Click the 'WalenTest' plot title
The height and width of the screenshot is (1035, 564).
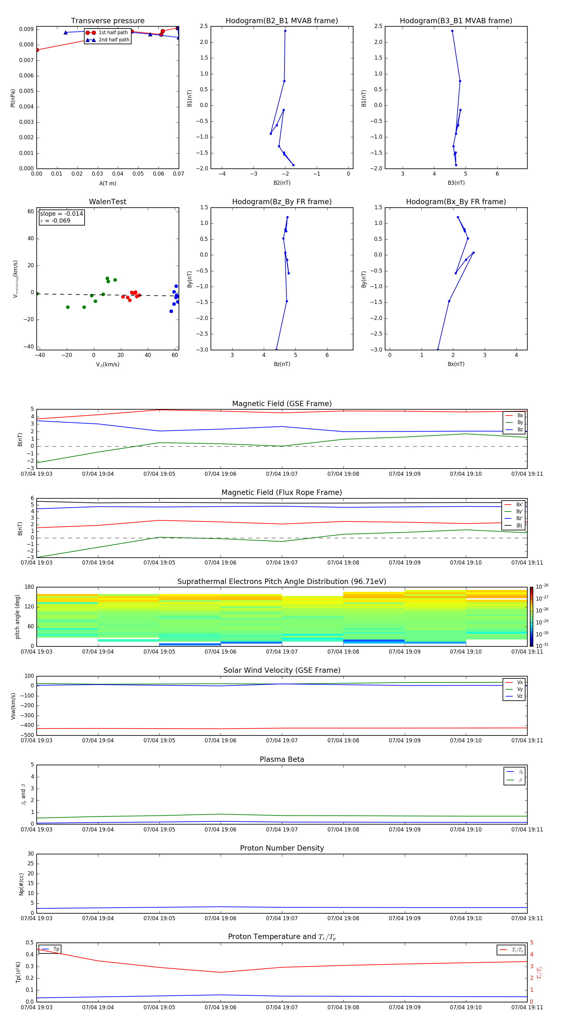tap(107, 202)
